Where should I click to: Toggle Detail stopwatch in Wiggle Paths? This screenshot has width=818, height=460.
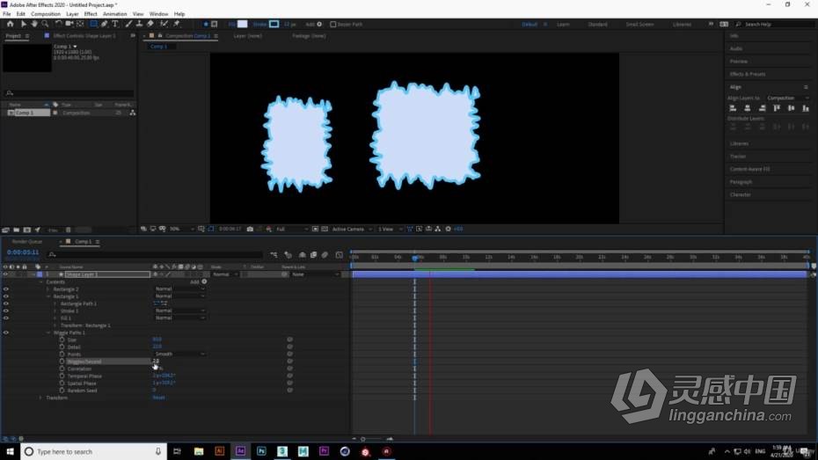click(62, 347)
